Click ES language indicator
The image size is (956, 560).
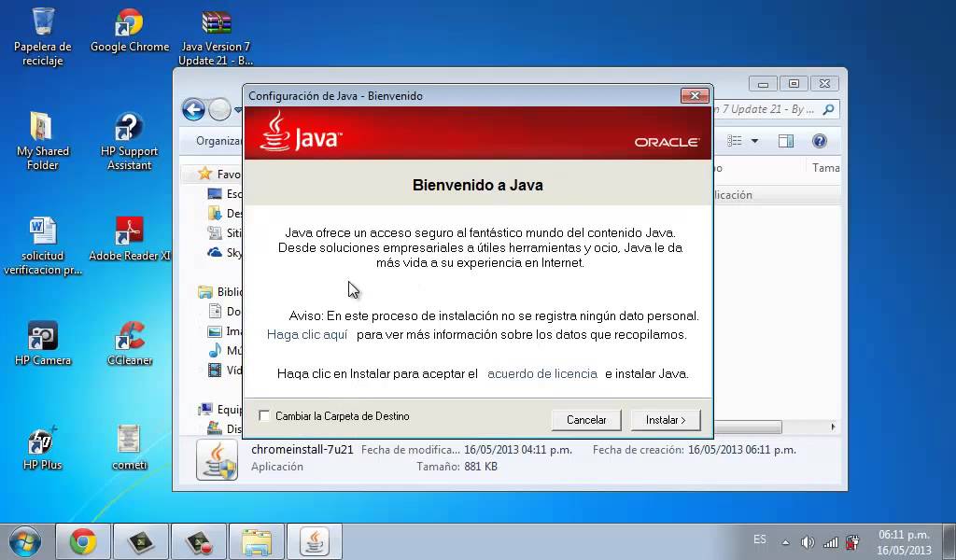click(x=760, y=539)
